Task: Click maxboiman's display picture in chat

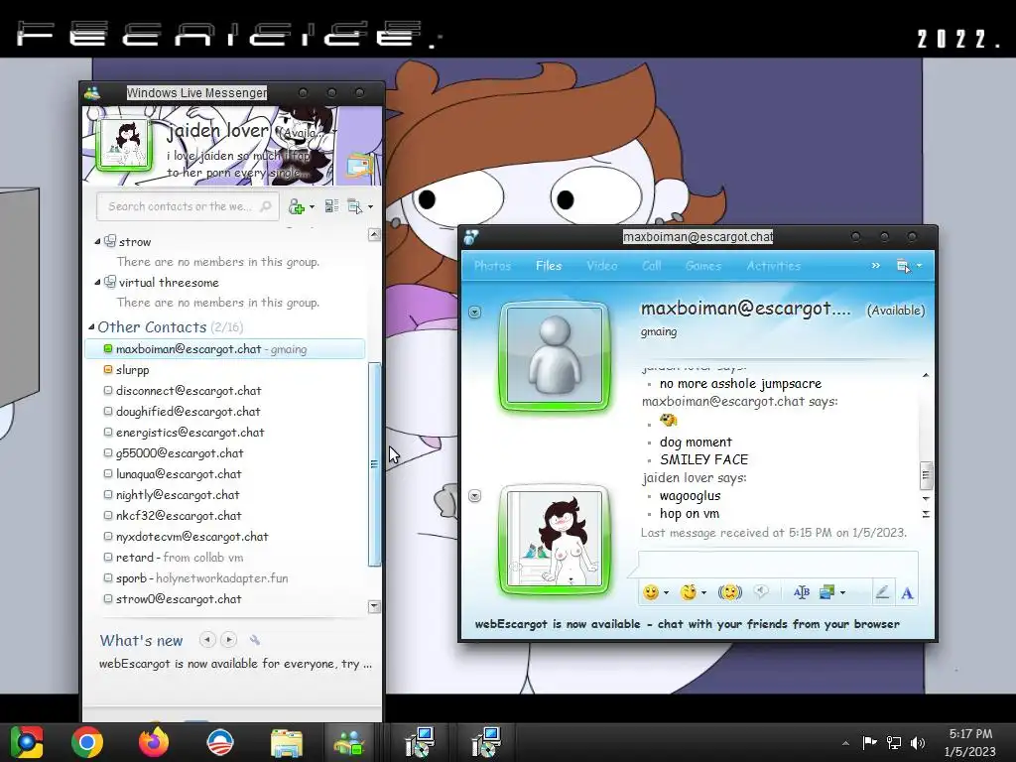Action: point(555,356)
